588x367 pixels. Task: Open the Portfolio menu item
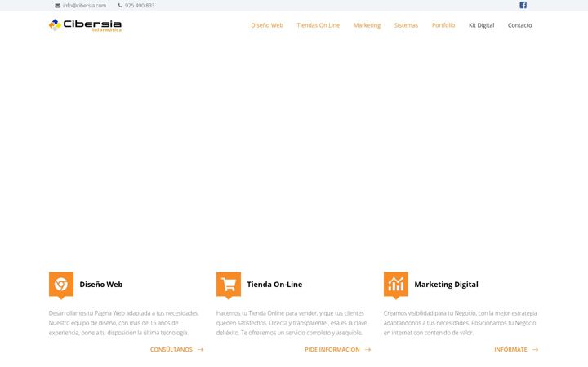pos(443,25)
